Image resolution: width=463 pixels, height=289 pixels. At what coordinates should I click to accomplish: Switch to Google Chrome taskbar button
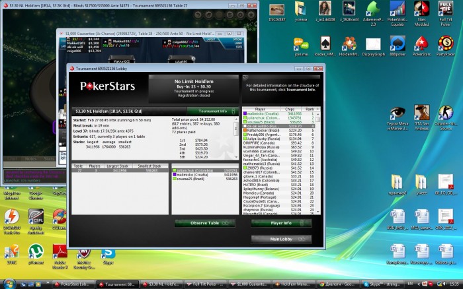pos(337,284)
